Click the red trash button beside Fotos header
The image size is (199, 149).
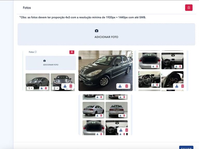tap(189, 8)
